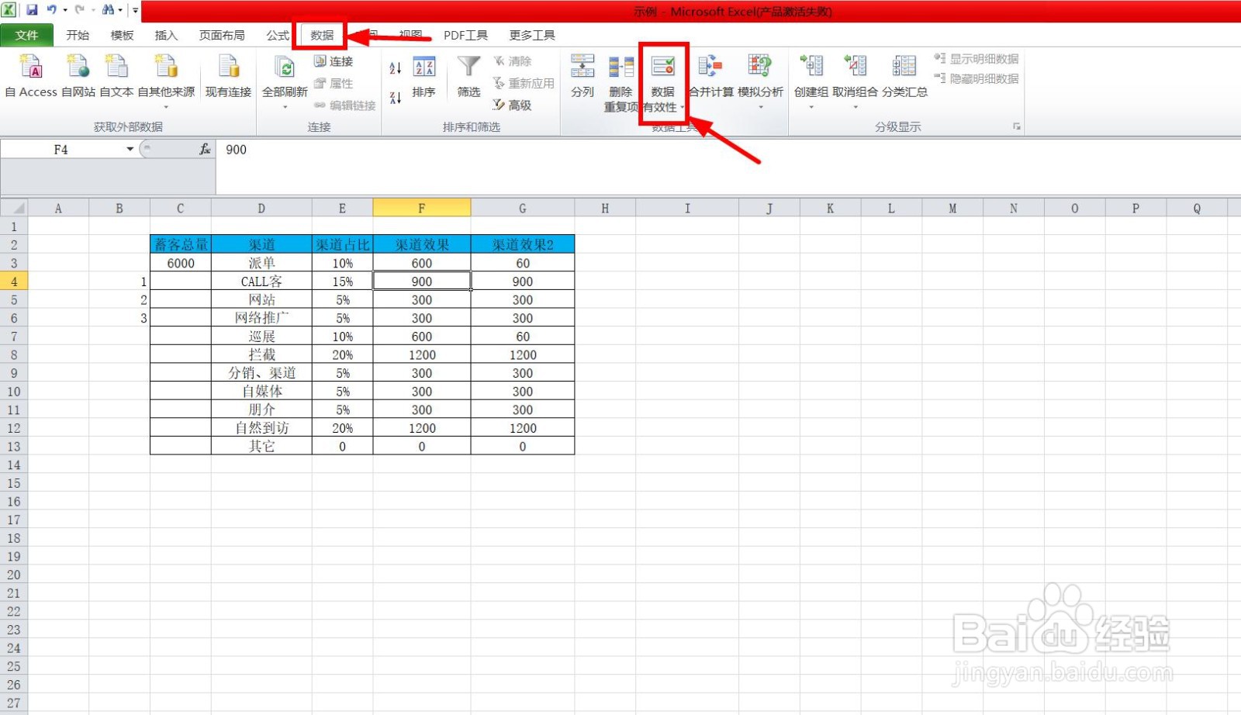Import data from Access
The width and height of the screenshot is (1241, 715).
(x=31, y=76)
